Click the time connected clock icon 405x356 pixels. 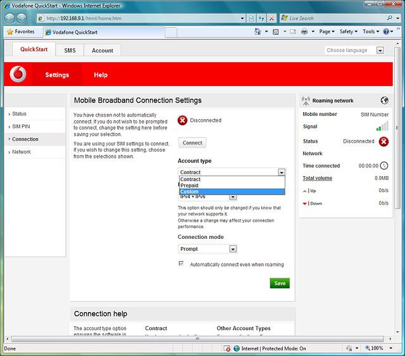pyautogui.click(x=383, y=165)
